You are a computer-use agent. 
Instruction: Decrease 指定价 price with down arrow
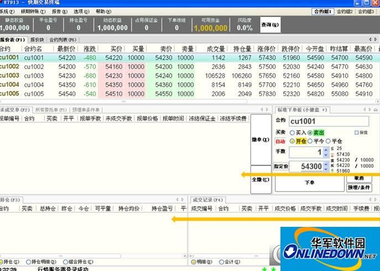pos(326,169)
